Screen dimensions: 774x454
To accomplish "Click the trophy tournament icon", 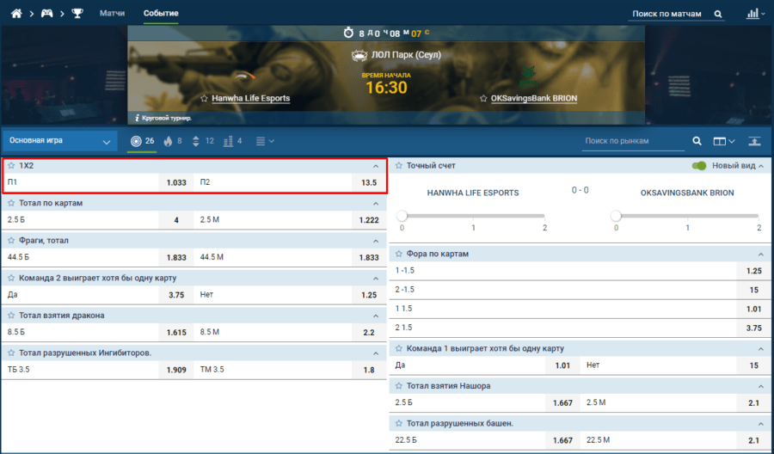I will [x=77, y=14].
